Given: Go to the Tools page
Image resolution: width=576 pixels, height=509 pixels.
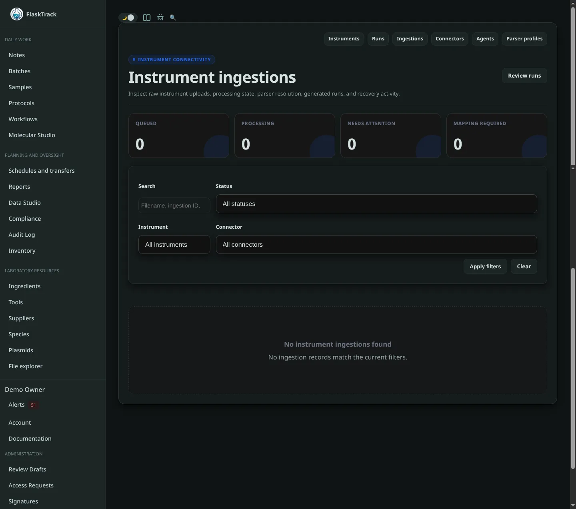Looking at the screenshot, I should (16, 302).
